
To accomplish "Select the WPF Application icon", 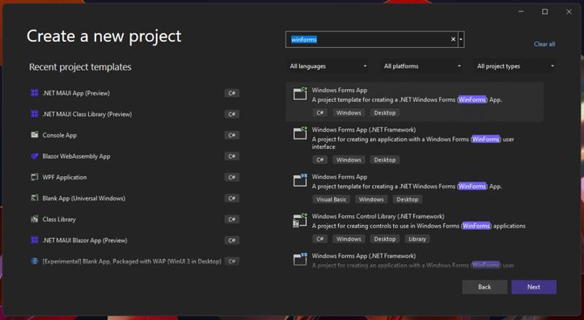I will tap(34, 177).
